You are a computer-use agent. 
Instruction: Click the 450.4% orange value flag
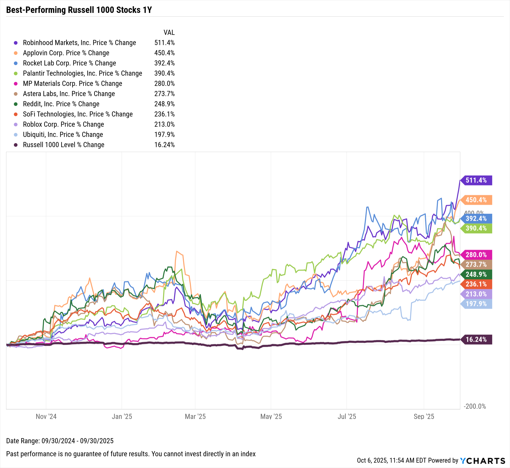[476, 200]
